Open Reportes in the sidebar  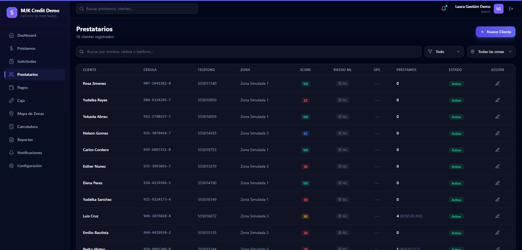35,140
